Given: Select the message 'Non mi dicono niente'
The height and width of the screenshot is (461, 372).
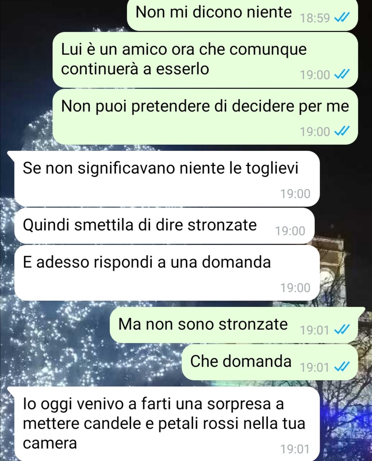Looking at the screenshot, I should [242, 15].
